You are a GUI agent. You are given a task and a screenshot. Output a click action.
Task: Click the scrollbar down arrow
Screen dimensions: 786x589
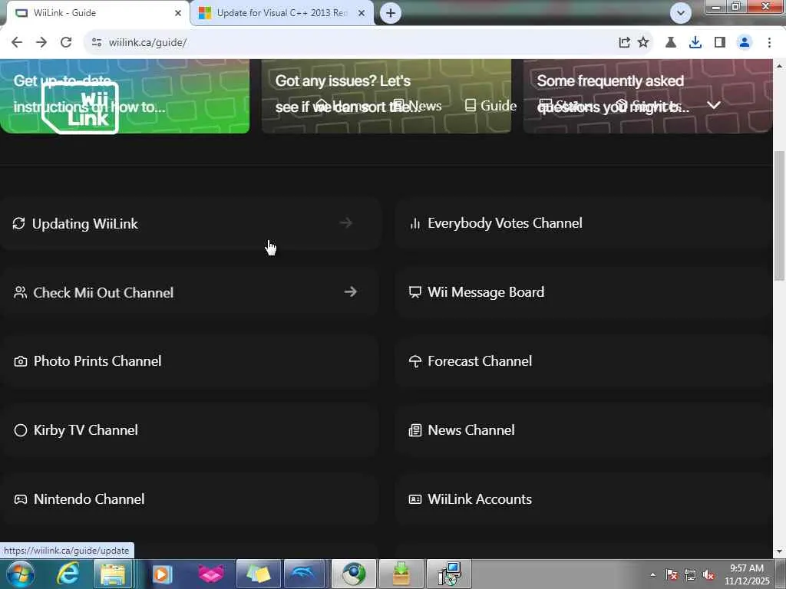point(780,552)
